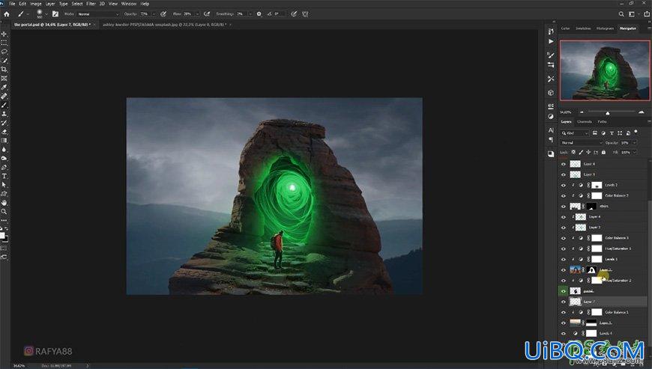
Task: Select the Brush tool in left toolbar
Action: click(x=4, y=105)
